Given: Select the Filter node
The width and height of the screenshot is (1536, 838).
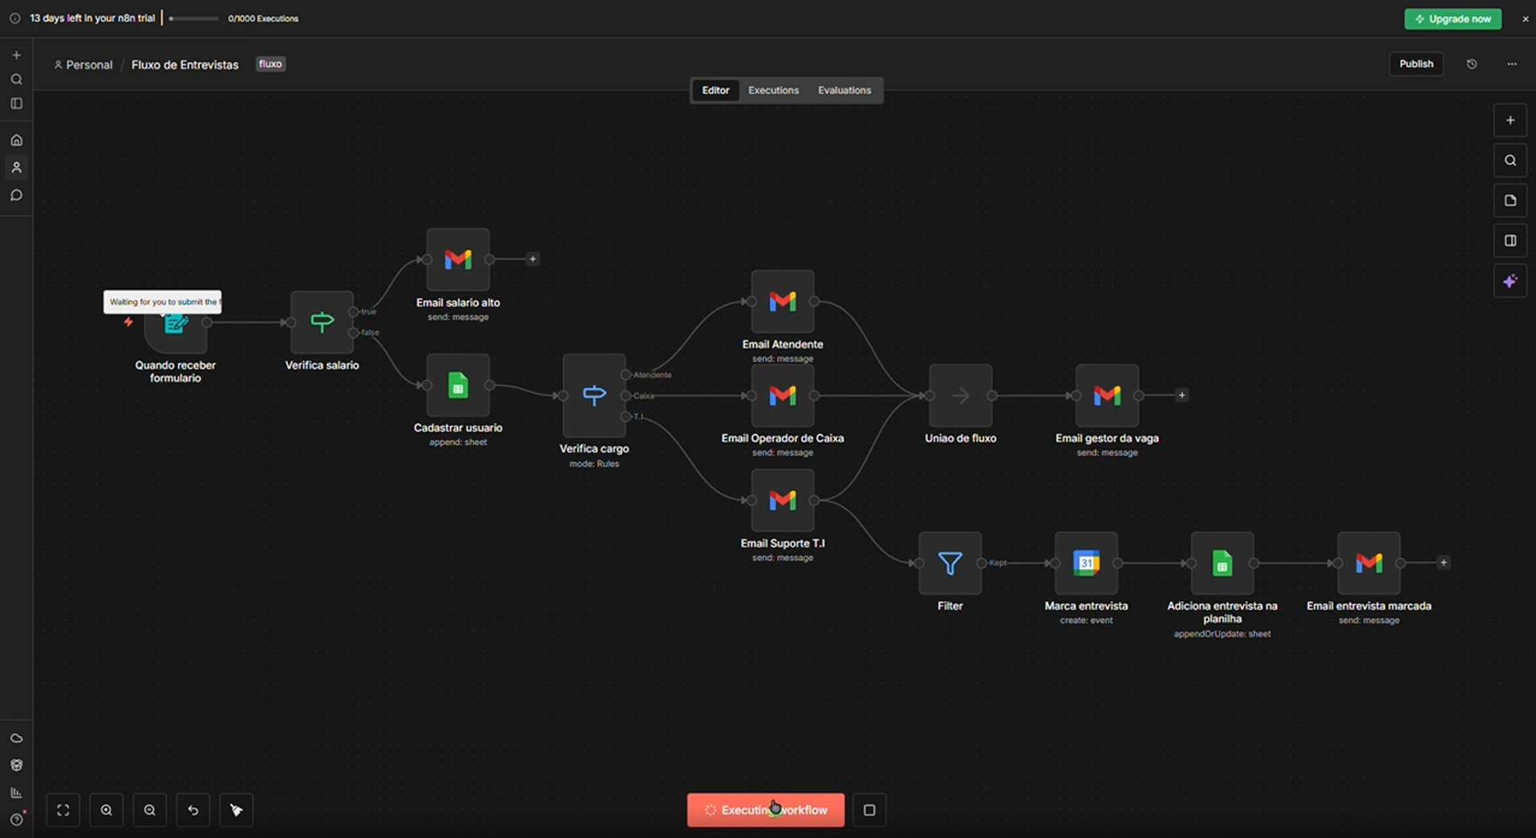Looking at the screenshot, I should (x=950, y=563).
